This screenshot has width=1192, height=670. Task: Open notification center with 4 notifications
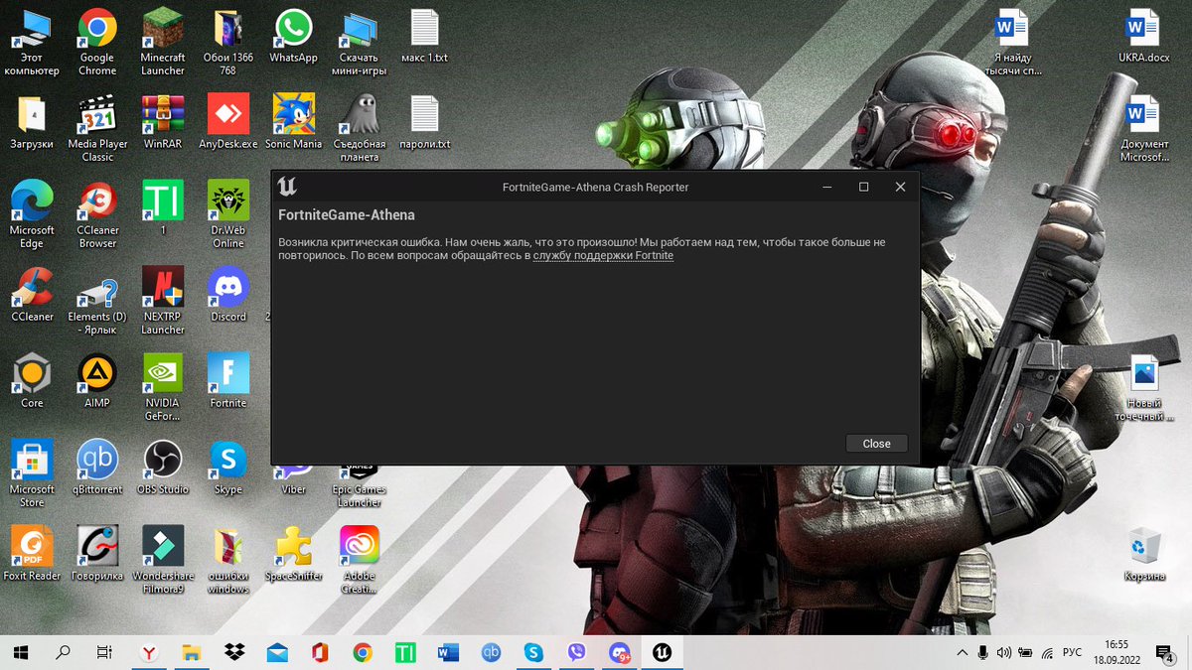[1167, 652]
